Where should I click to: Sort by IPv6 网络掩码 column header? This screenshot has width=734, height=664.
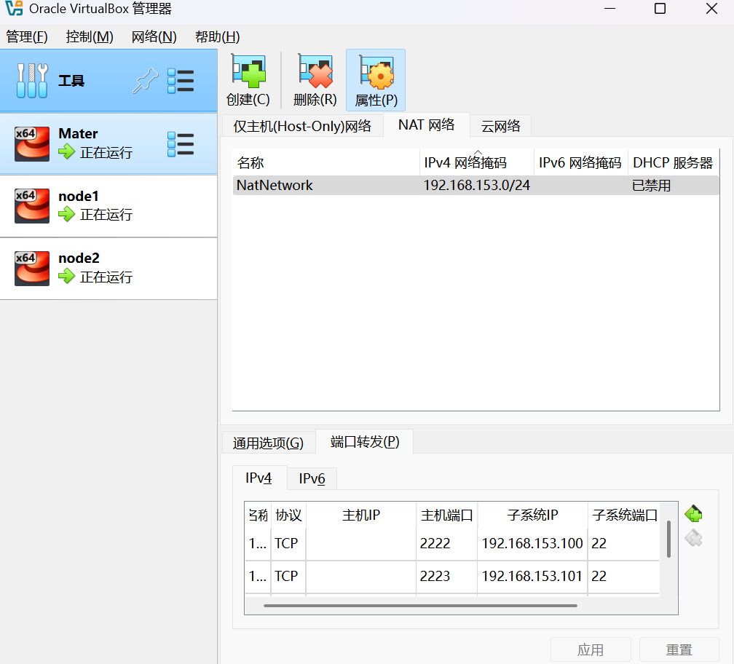[x=580, y=163]
